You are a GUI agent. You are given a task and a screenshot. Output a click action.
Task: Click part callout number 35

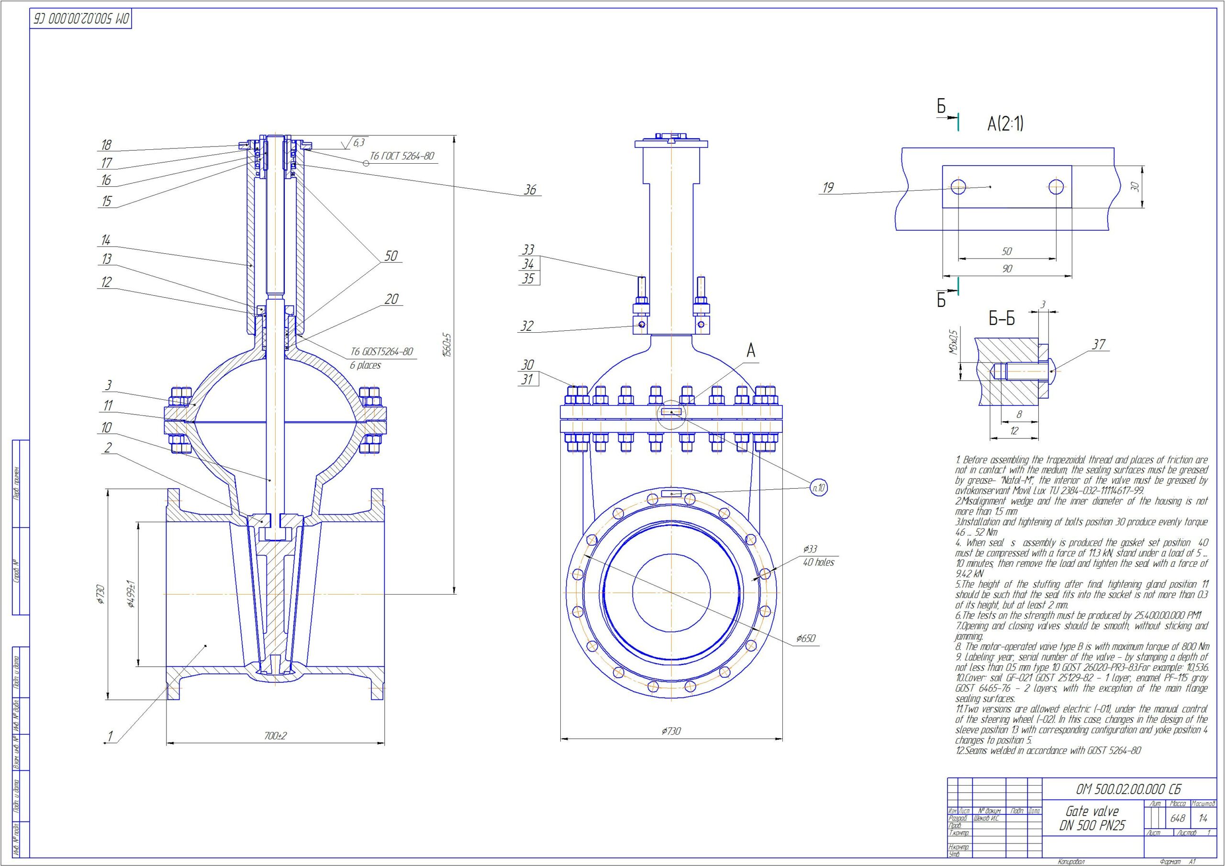[x=528, y=278]
